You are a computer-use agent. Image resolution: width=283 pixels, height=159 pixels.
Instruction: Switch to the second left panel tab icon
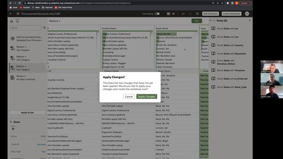coord(17,22)
